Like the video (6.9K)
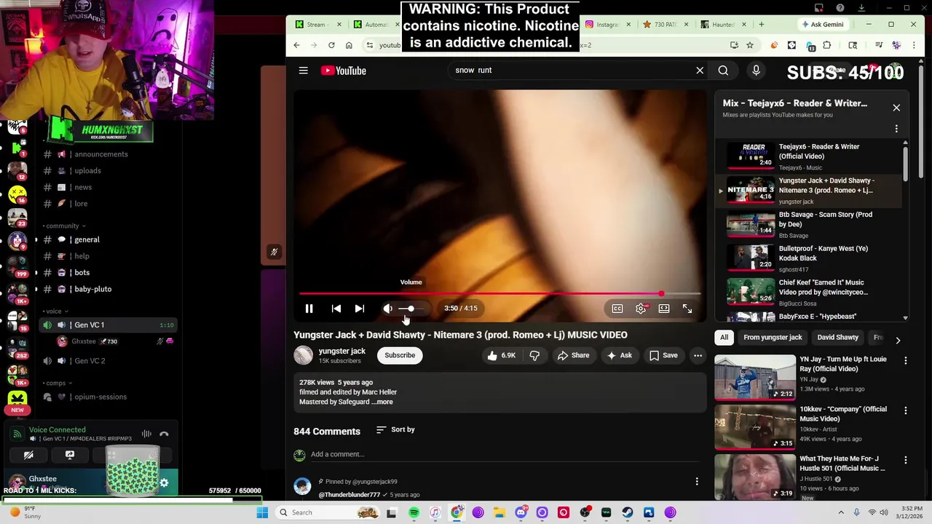This screenshot has width=932, height=524. pos(501,355)
